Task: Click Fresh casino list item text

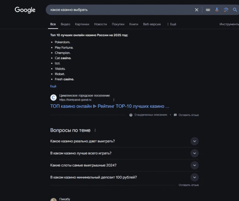Action: (64, 79)
